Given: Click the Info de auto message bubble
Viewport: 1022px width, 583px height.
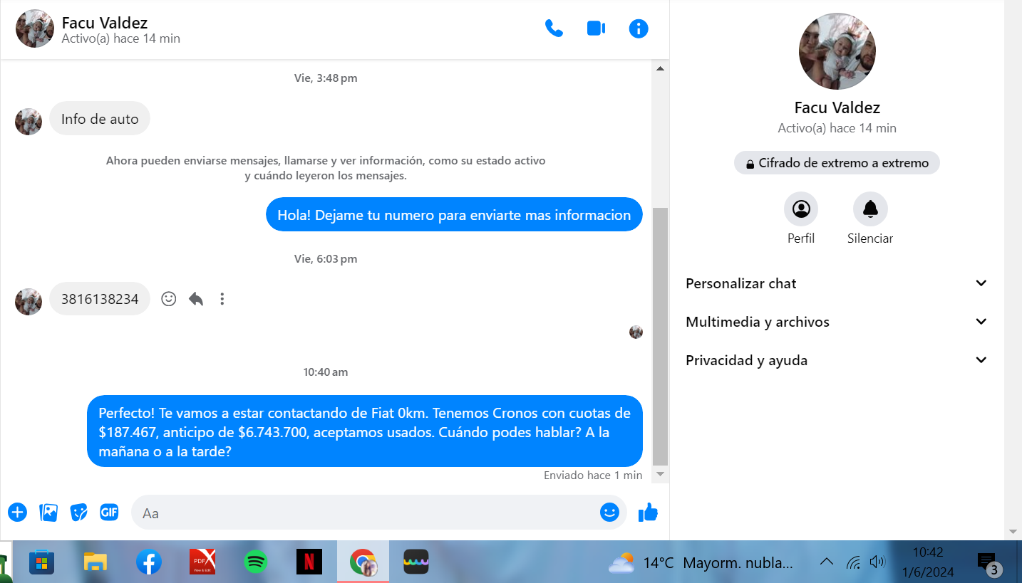Looking at the screenshot, I should click(x=100, y=119).
